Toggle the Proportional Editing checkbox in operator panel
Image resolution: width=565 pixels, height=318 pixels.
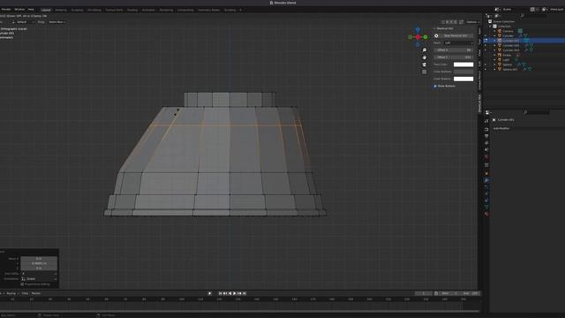click(22, 284)
